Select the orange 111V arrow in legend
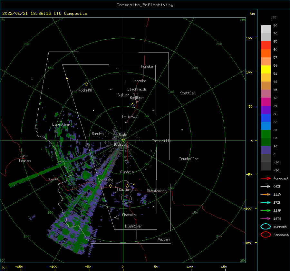This screenshot has width=290, height=271. click(x=266, y=194)
